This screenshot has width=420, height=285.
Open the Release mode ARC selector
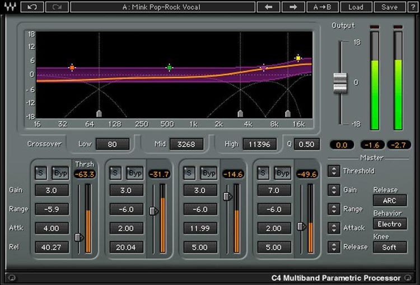pyautogui.click(x=390, y=201)
